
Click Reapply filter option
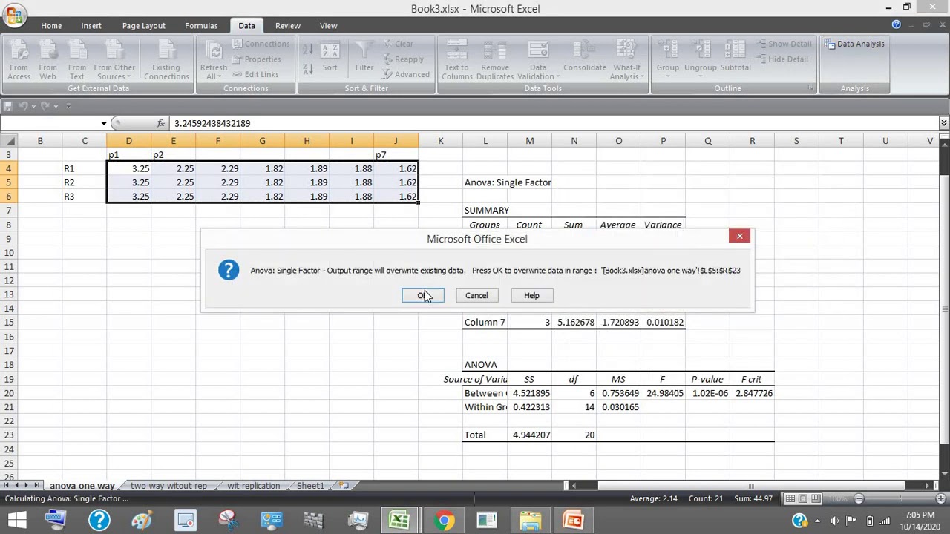pos(403,59)
